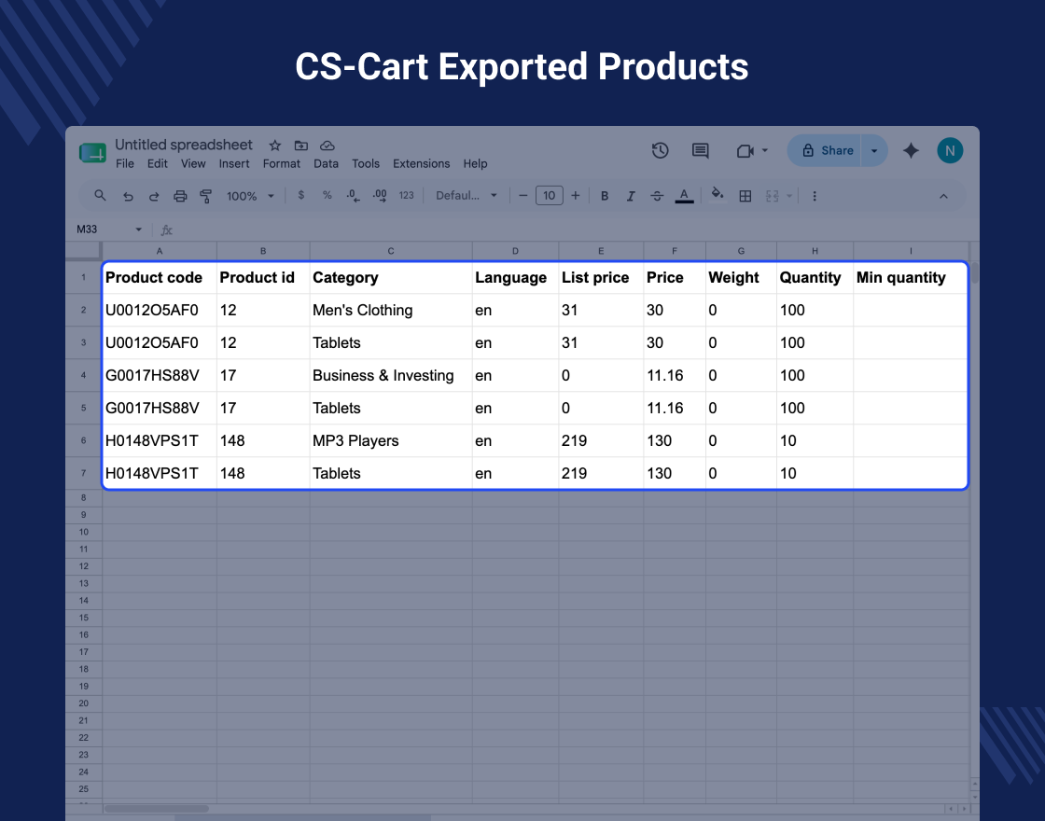This screenshot has height=821, width=1045.
Task: Click the Share button
Action: (x=825, y=150)
